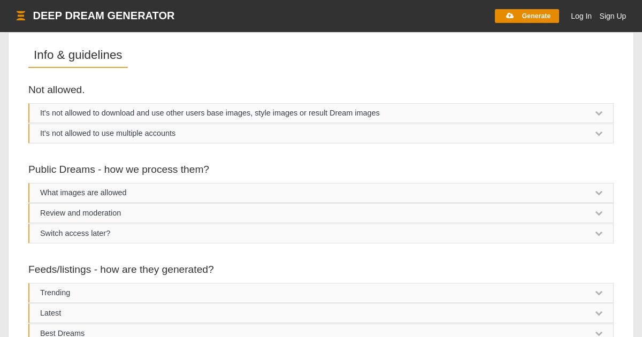This screenshot has width=642, height=337.
Task: Expand the multiple accounts rule
Action: 108,134
